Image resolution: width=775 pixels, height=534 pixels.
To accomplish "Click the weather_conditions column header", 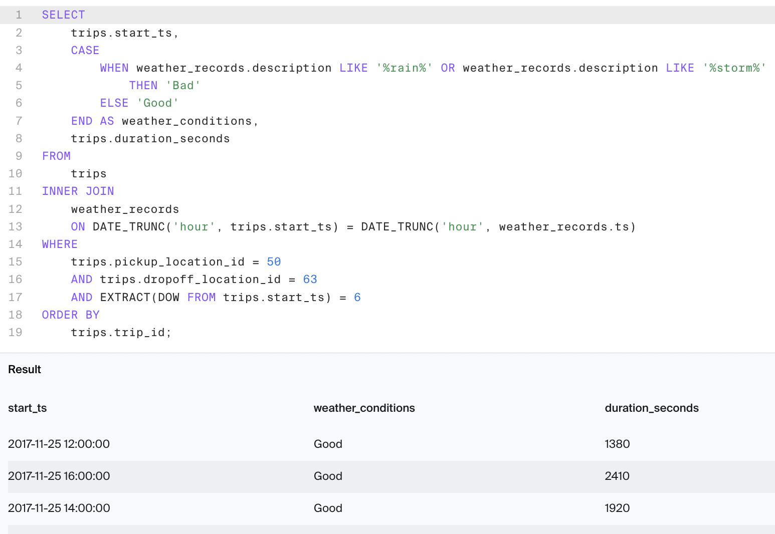I will [x=364, y=408].
